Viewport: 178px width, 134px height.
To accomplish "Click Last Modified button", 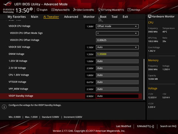I will (123, 126).
